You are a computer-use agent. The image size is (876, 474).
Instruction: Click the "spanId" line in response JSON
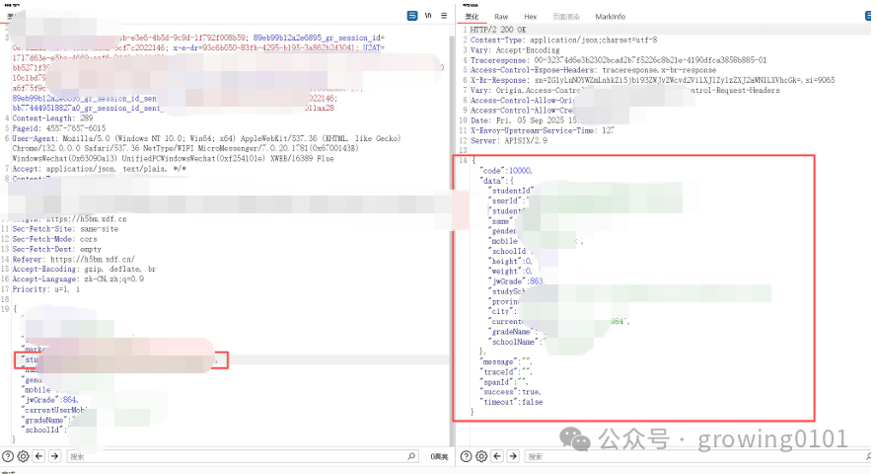pos(504,382)
